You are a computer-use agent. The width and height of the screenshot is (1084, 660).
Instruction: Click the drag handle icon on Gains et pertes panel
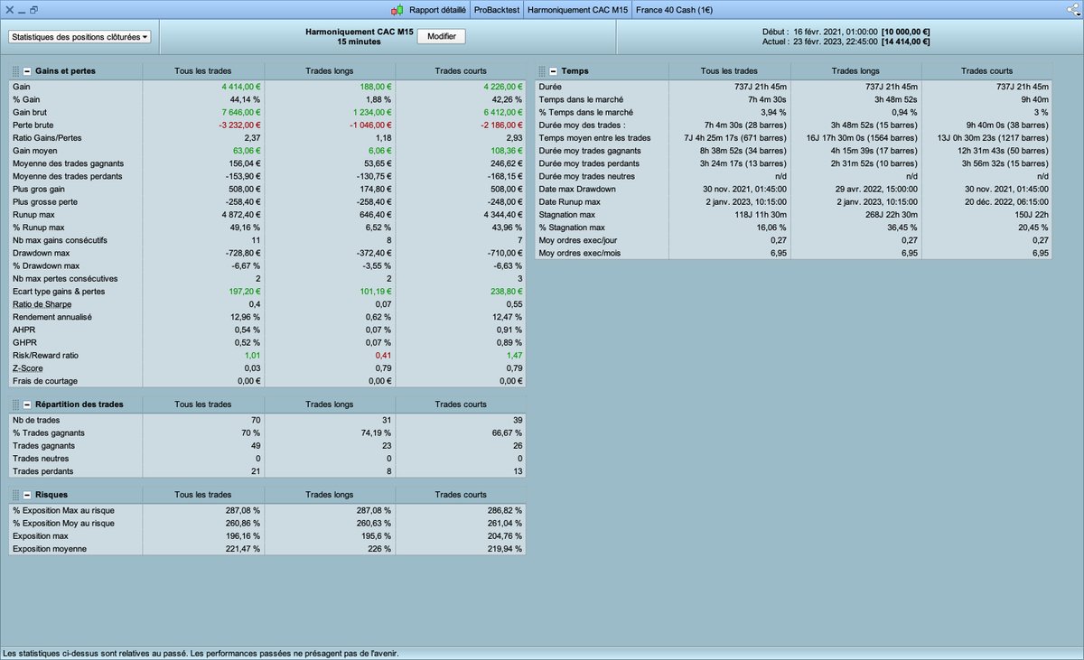16,70
